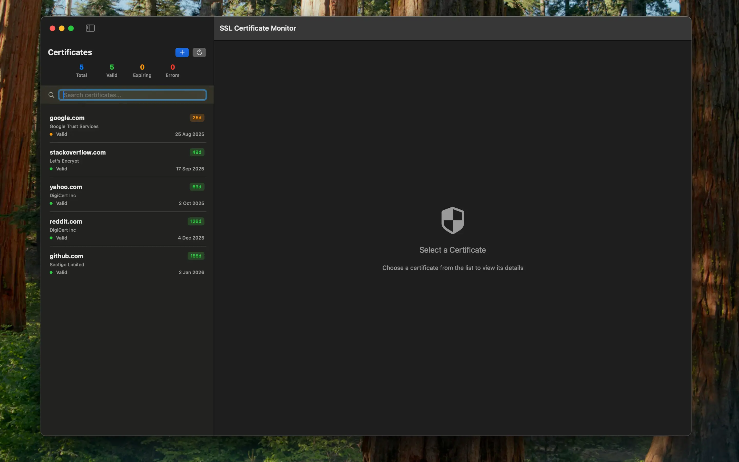Click the Select a Certificate heading
739x462 pixels.
(x=453, y=250)
